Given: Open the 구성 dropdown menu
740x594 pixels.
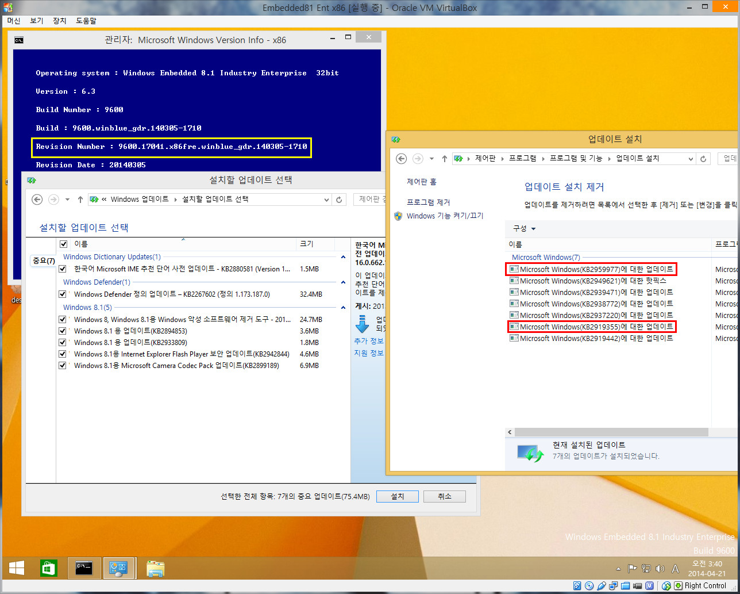Looking at the screenshot, I should coord(524,229).
